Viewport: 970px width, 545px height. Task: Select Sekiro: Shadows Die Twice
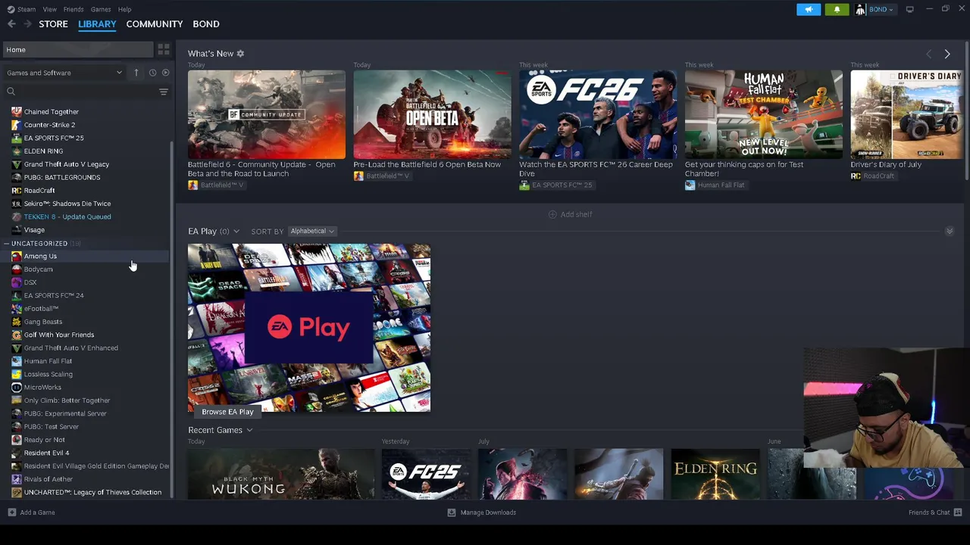pyautogui.click(x=67, y=204)
